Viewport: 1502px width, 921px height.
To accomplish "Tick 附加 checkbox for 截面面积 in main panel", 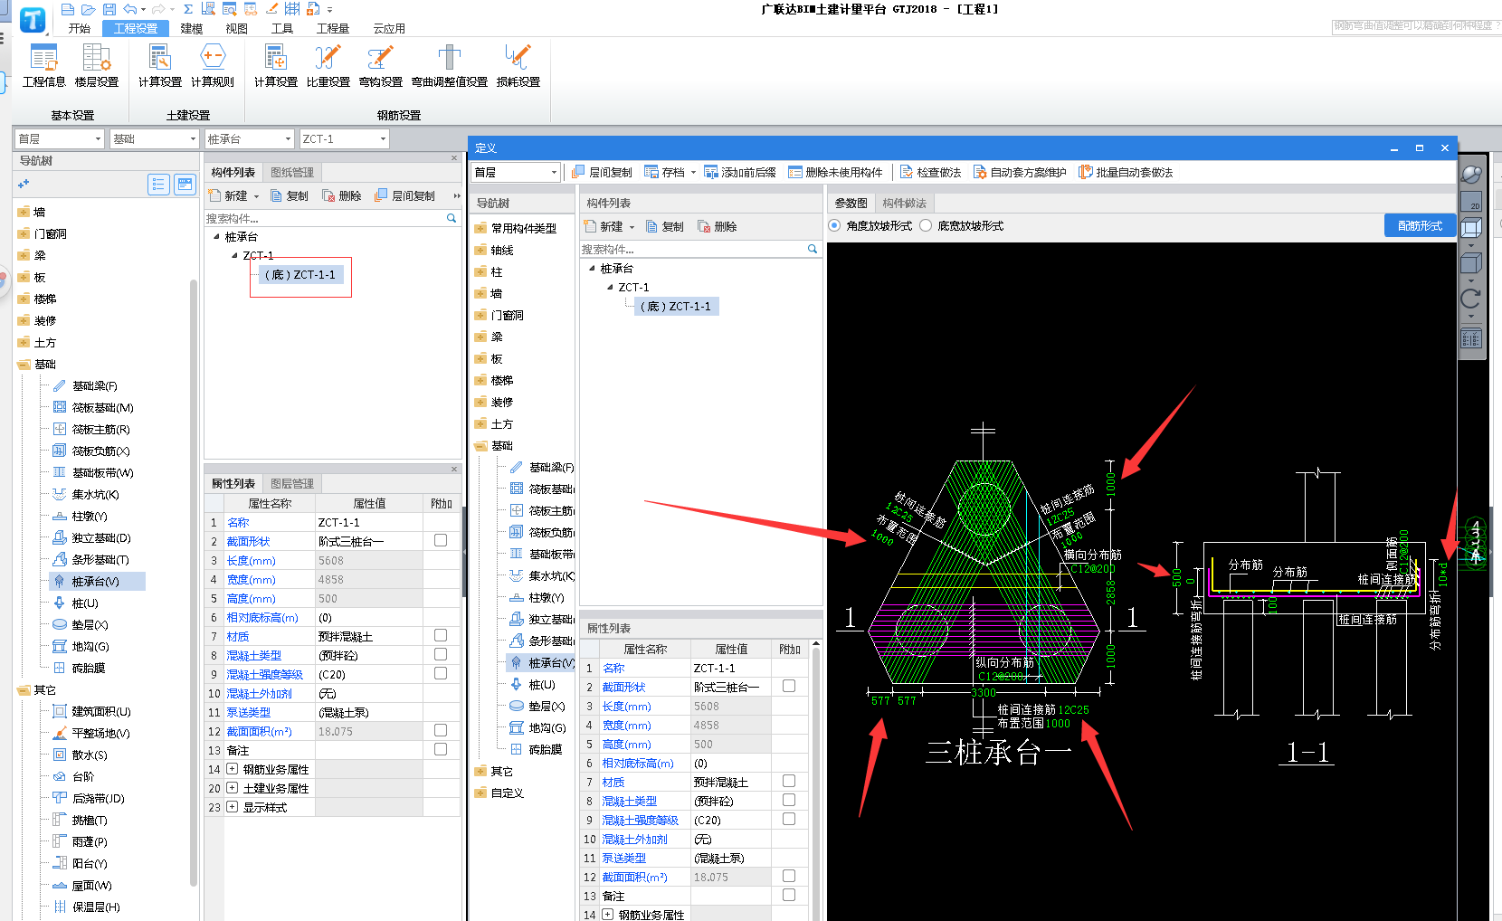I will (x=441, y=730).
